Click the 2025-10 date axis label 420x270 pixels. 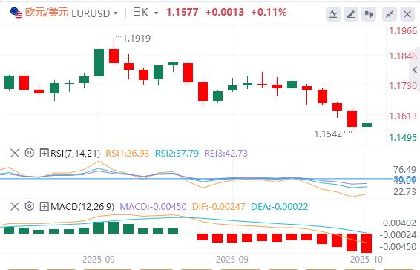(366, 260)
